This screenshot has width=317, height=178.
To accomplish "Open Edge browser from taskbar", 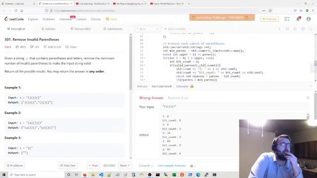I will 198,175.
